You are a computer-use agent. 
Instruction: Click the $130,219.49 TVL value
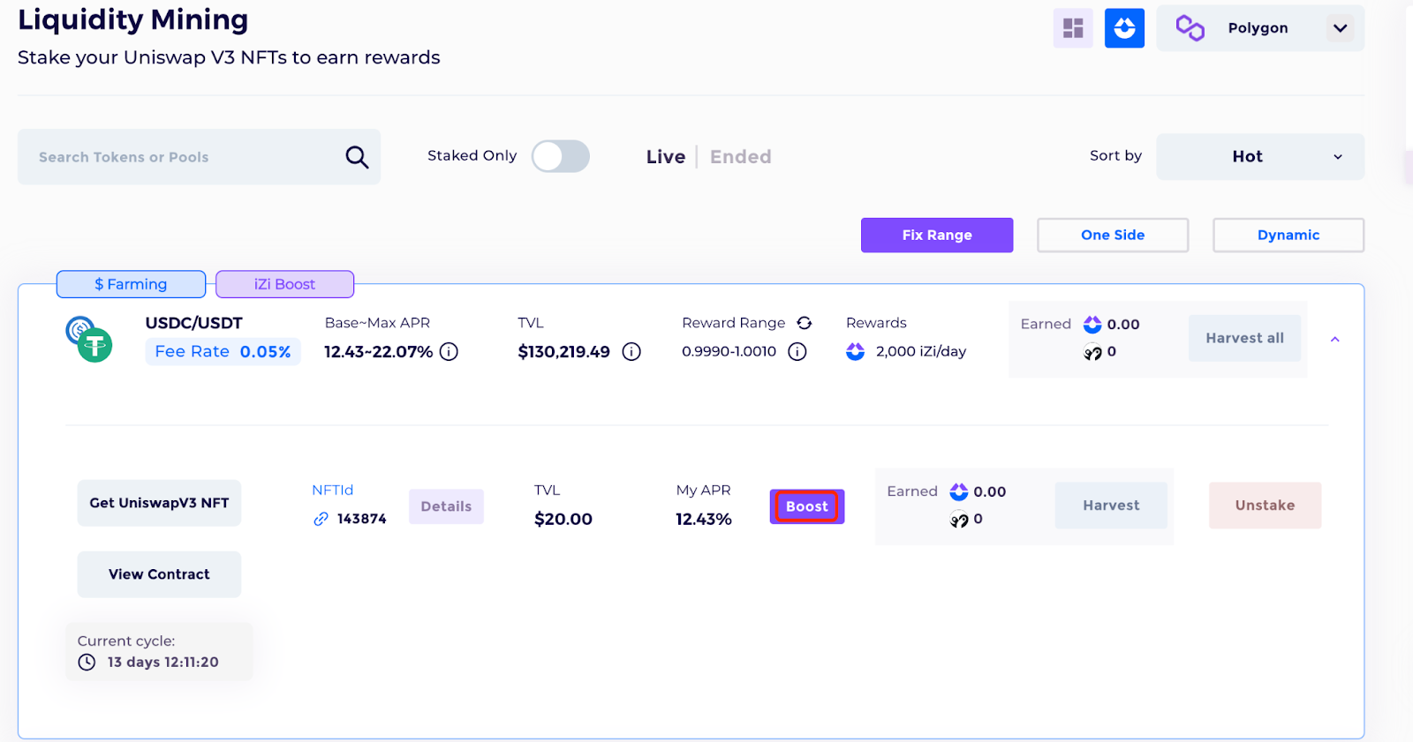(x=563, y=352)
